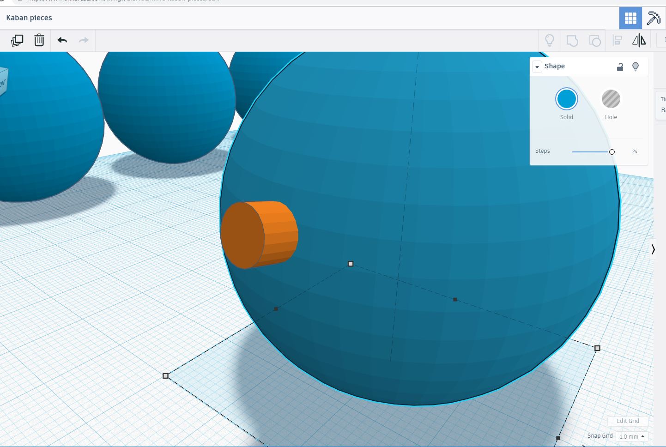Set shape to Solid
666x447 pixels.
pyautogui.click(x=567, y=99)
